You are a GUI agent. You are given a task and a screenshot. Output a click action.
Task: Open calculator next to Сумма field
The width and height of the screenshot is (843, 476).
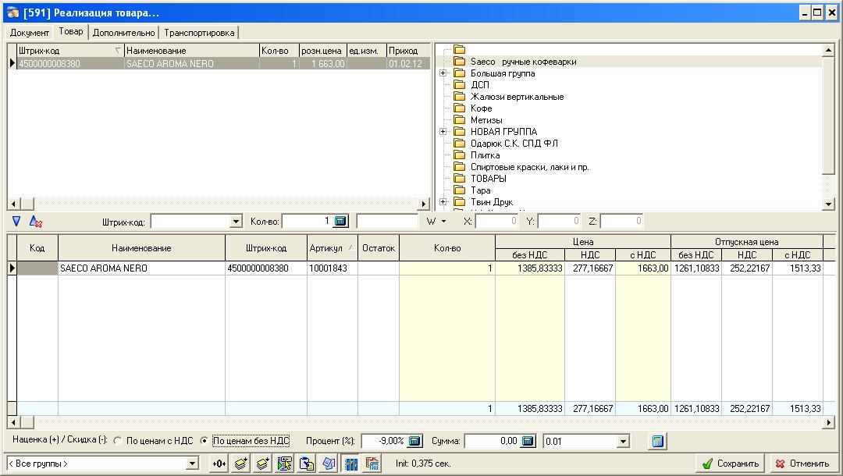[x=528, y=442]
